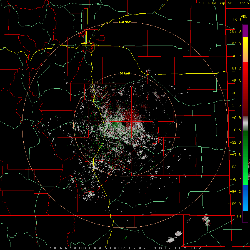Screen dimensions: 250x250
Task: Click the SUPER-RESOLUTION BASE VELOCITY caption text
Action: click(x=88, y=248)
